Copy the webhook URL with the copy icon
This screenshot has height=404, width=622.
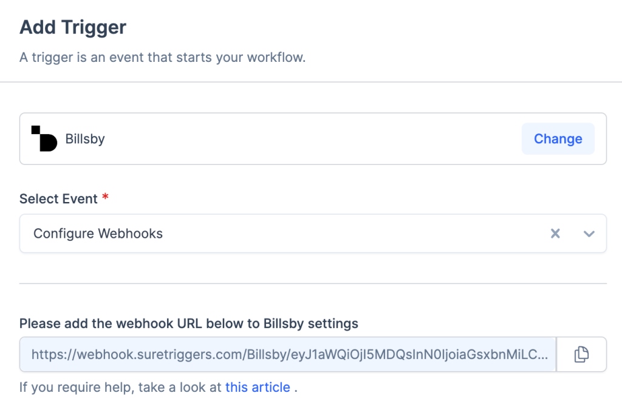click(581, 354)
